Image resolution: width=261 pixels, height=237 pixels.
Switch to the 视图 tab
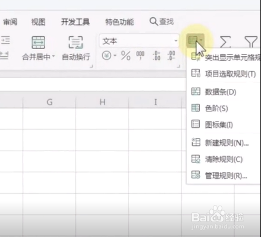coord(39,22)
